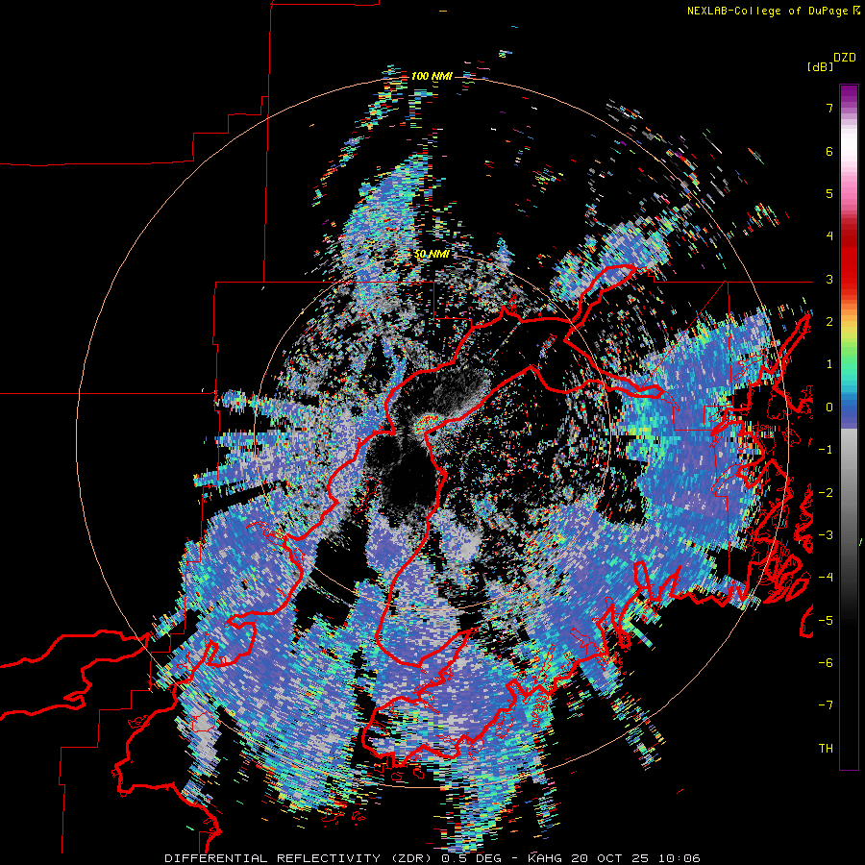The width and height of the screenshot is (865, 865).
Task: Click the -3 dB value on color scale
Action: (x=826, y=535)
